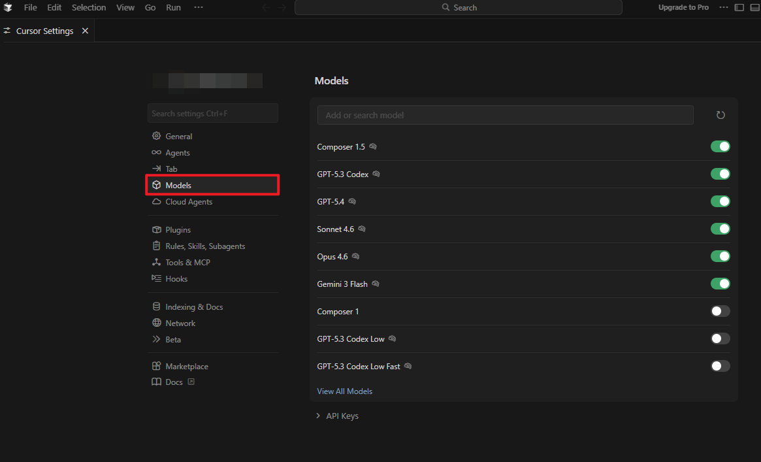Disable the Composer 1.5 model toggle
Image resolution: width=761 pixels, height=462 pixels.
click(721, 146)
